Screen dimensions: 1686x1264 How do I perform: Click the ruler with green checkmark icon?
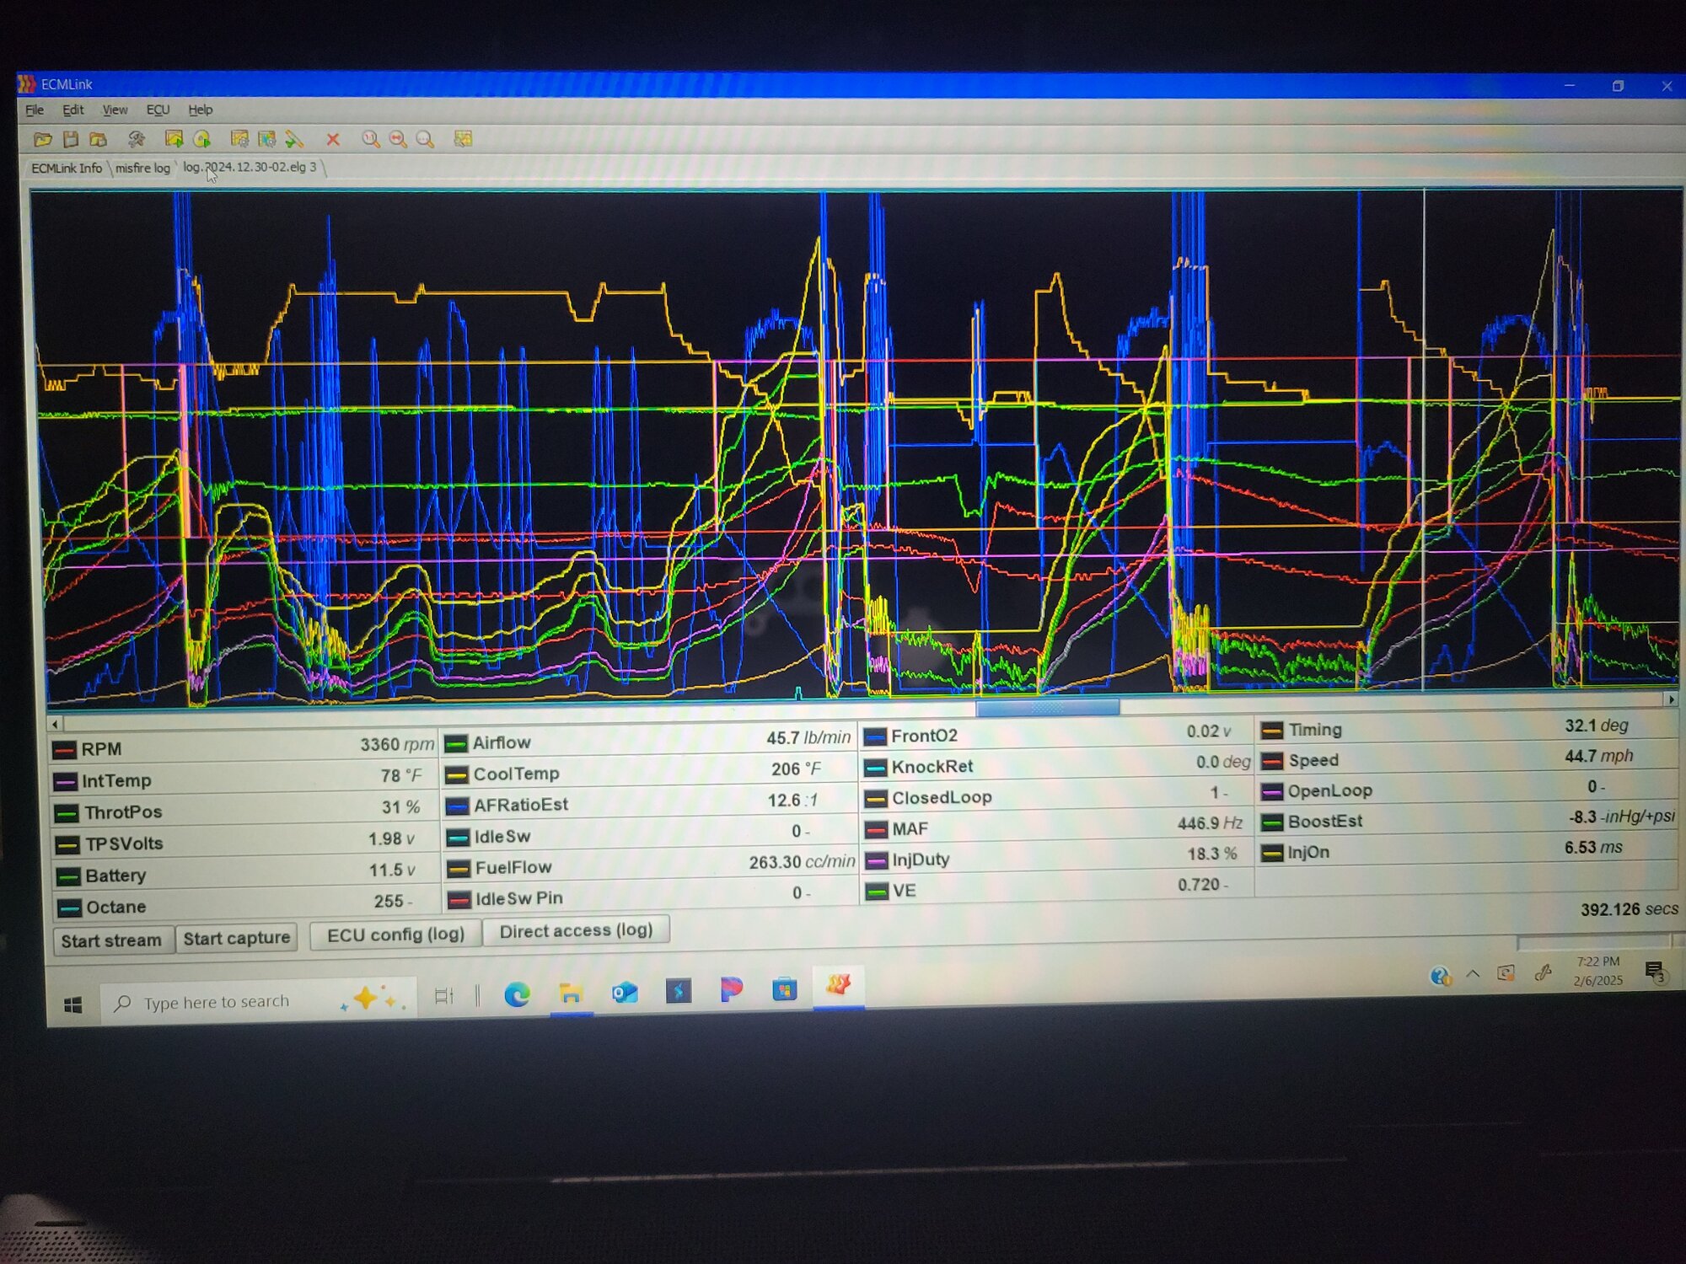294,139
